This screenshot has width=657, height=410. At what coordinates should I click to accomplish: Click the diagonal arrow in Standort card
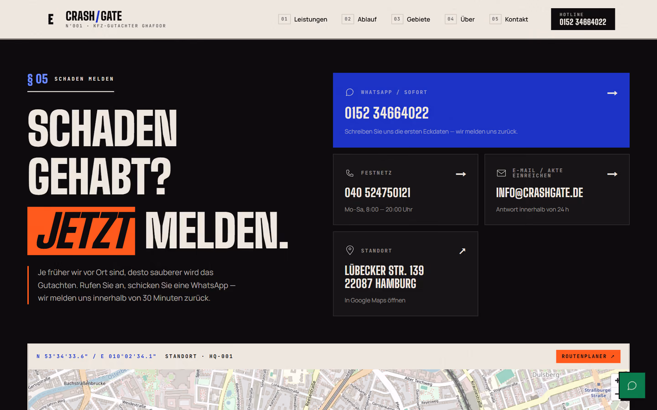click(x=462, y=251)
